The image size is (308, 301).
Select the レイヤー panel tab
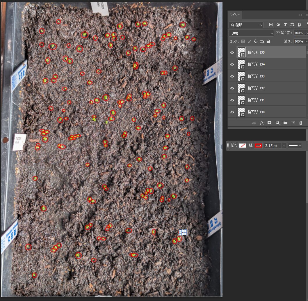[234, 15]
